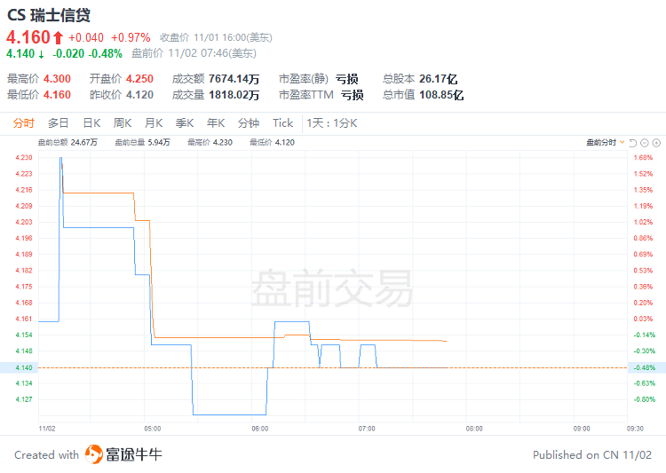This screenshot has width=666, height=473.
Task: Click the 05:00 time axis label
Action: point(153,429)
